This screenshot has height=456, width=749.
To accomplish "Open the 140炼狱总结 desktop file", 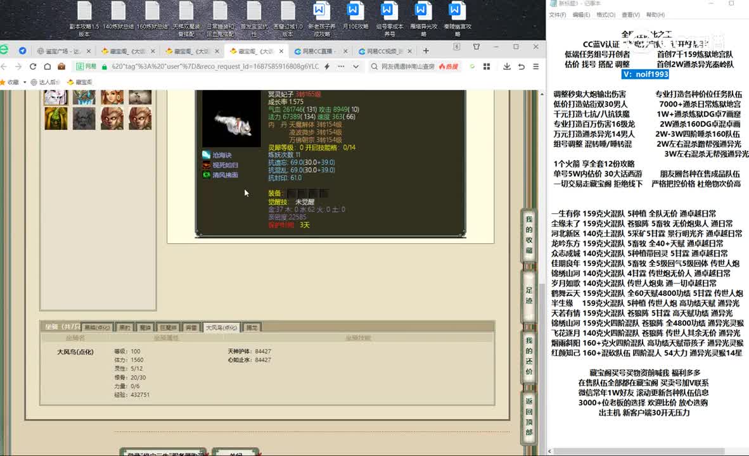I will point(118,15).
